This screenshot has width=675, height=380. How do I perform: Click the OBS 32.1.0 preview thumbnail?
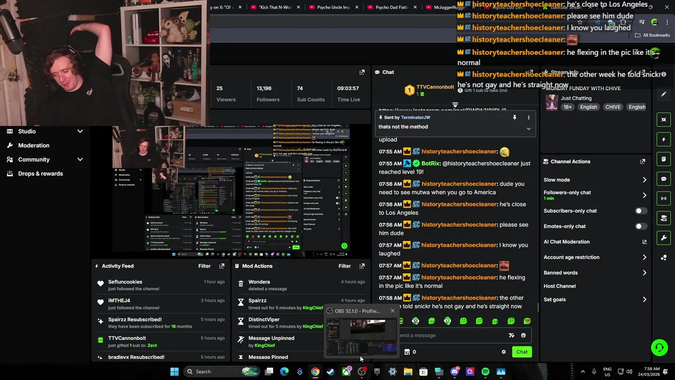(x=361, y=337)
